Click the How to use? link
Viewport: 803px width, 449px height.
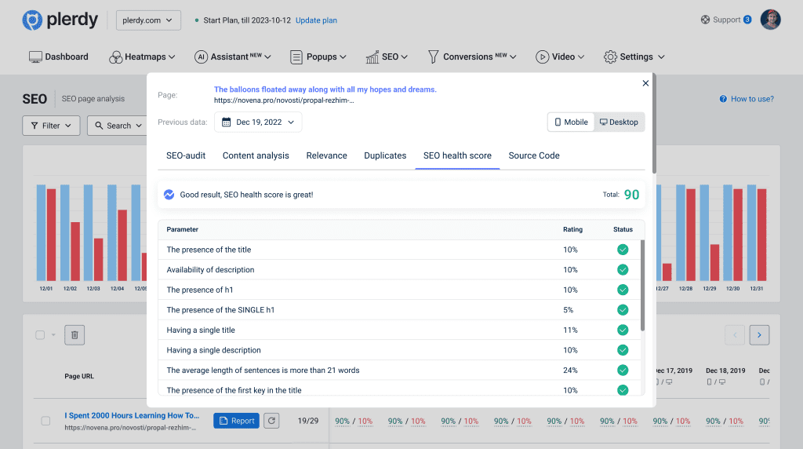click(752, 99)
